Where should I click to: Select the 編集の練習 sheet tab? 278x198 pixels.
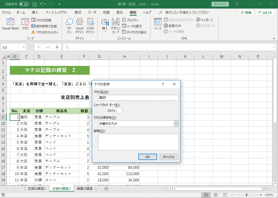(85, 189)
